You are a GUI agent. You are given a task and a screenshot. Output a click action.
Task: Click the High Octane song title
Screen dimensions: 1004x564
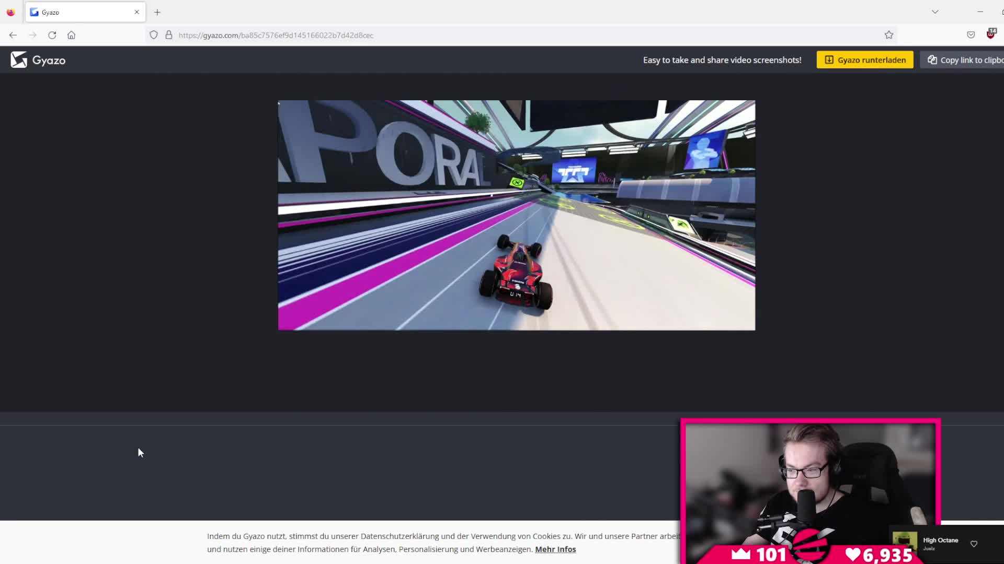pyautogui.click(x=940, y=540)
